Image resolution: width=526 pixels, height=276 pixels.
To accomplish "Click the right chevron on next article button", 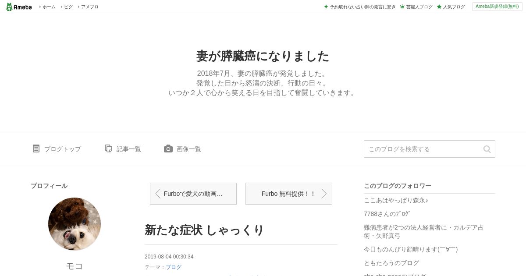I will (x=324, y=194).
